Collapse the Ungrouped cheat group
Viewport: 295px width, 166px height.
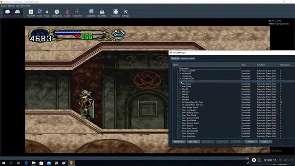pos(174,68)
